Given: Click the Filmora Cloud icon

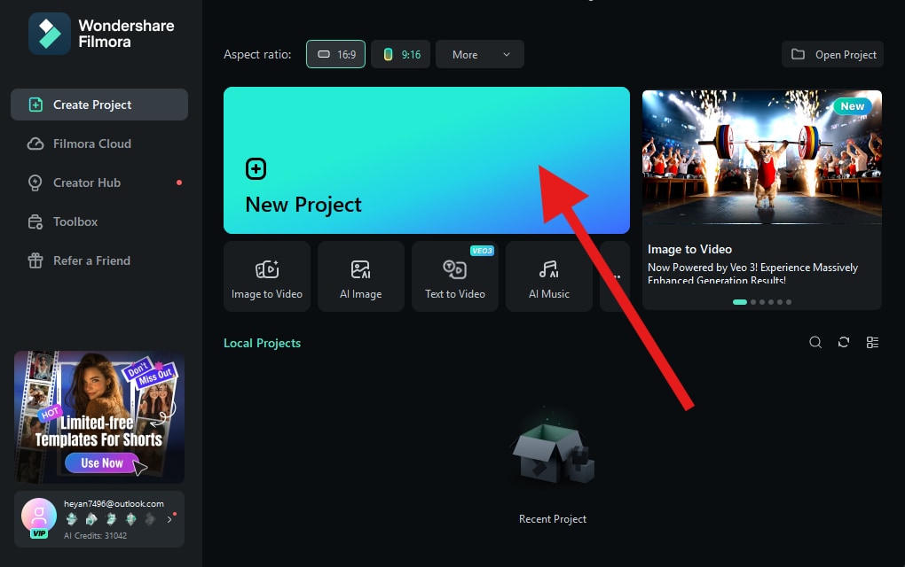Looking at the screenshot, I should click(x=35, y=144).
